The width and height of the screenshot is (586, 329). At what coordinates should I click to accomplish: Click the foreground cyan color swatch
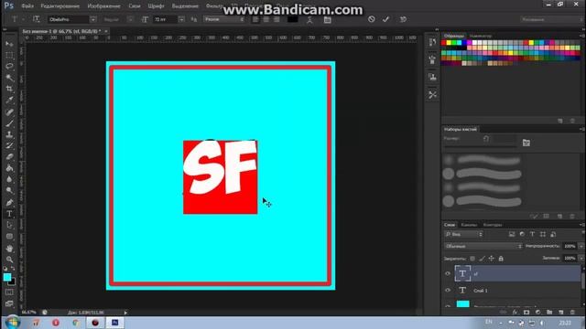pos(7,277)
